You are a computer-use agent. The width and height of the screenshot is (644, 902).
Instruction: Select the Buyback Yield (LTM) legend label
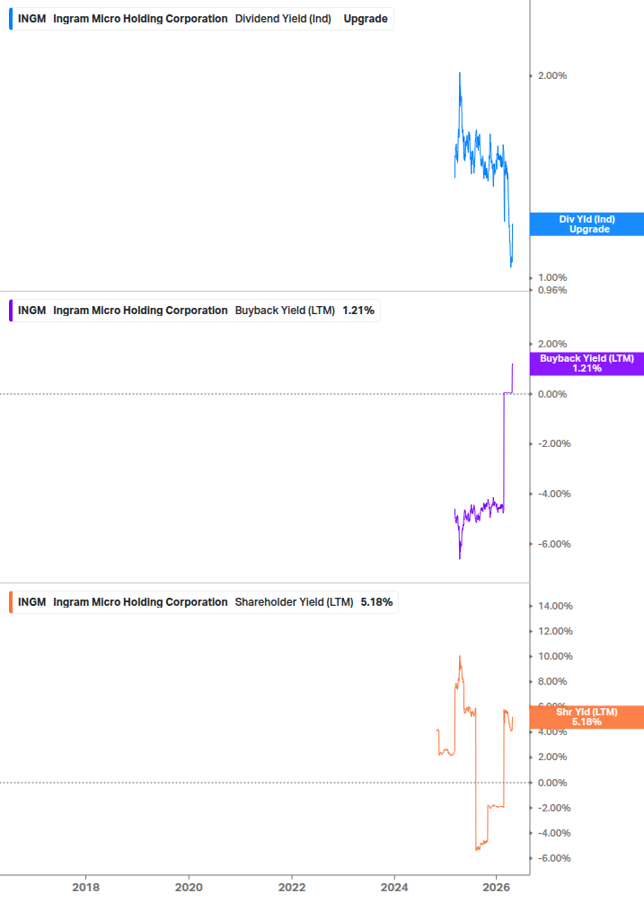[285, 311]
